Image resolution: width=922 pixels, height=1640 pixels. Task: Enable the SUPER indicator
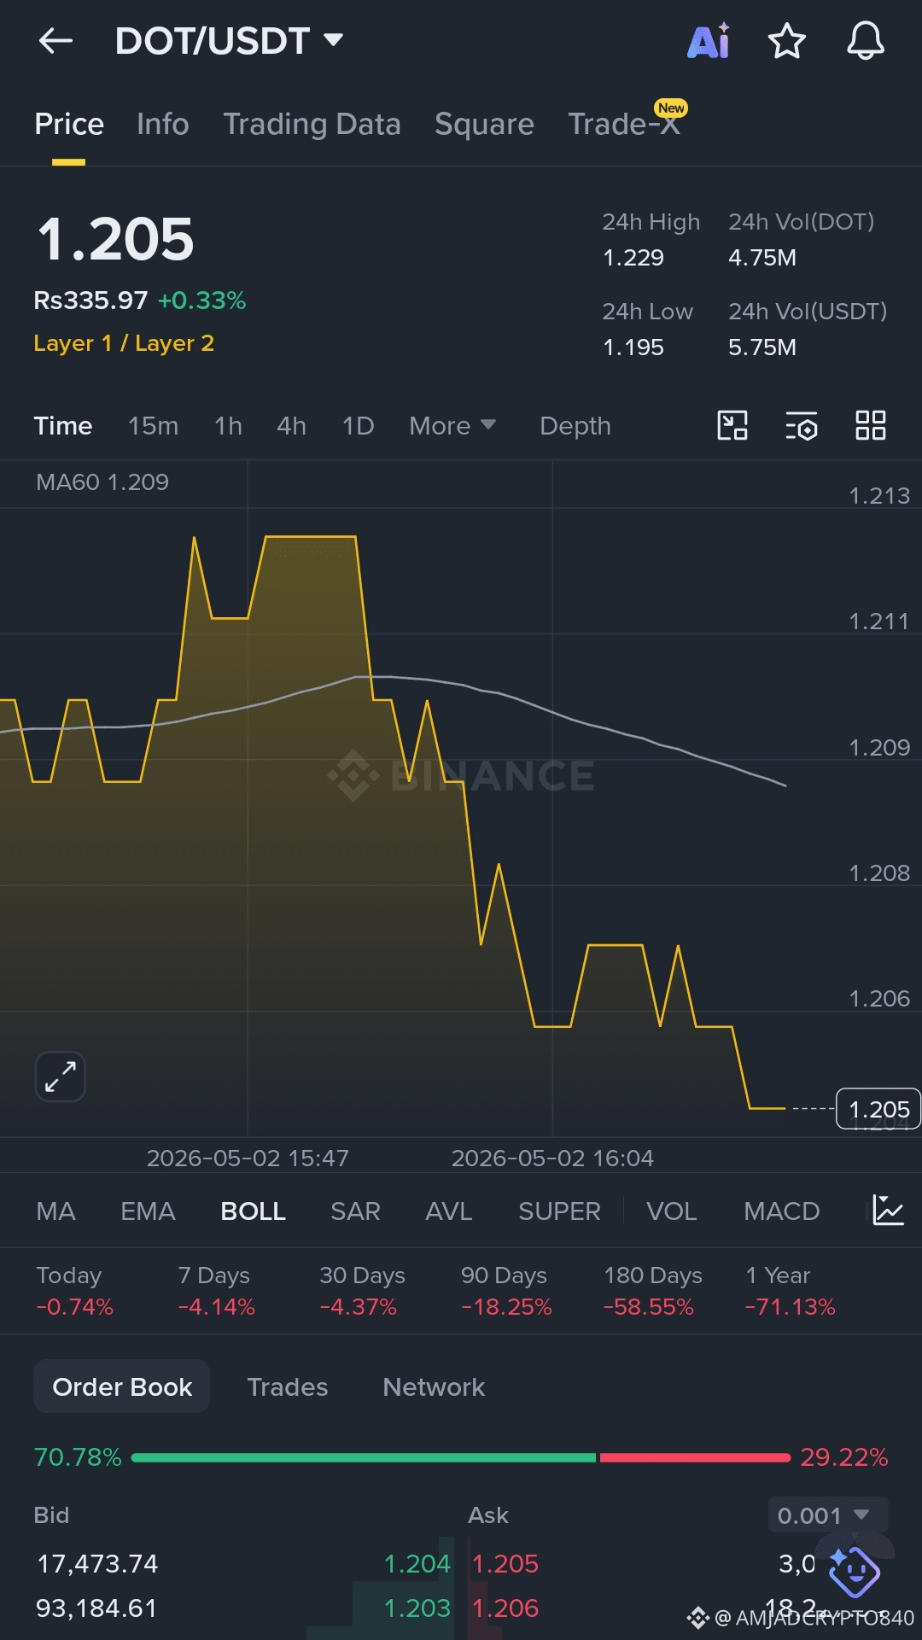point(559,1211)
